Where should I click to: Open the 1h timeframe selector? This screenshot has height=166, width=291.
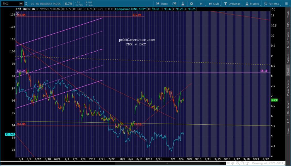[201, 4]
